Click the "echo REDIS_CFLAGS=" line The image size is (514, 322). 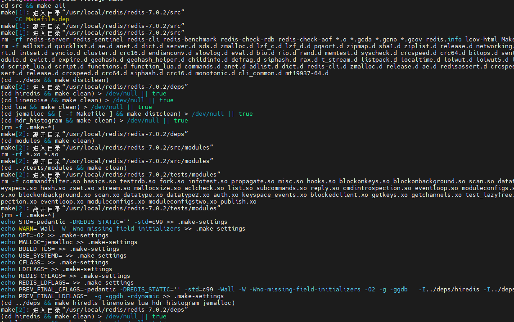(x=65, y=276)
